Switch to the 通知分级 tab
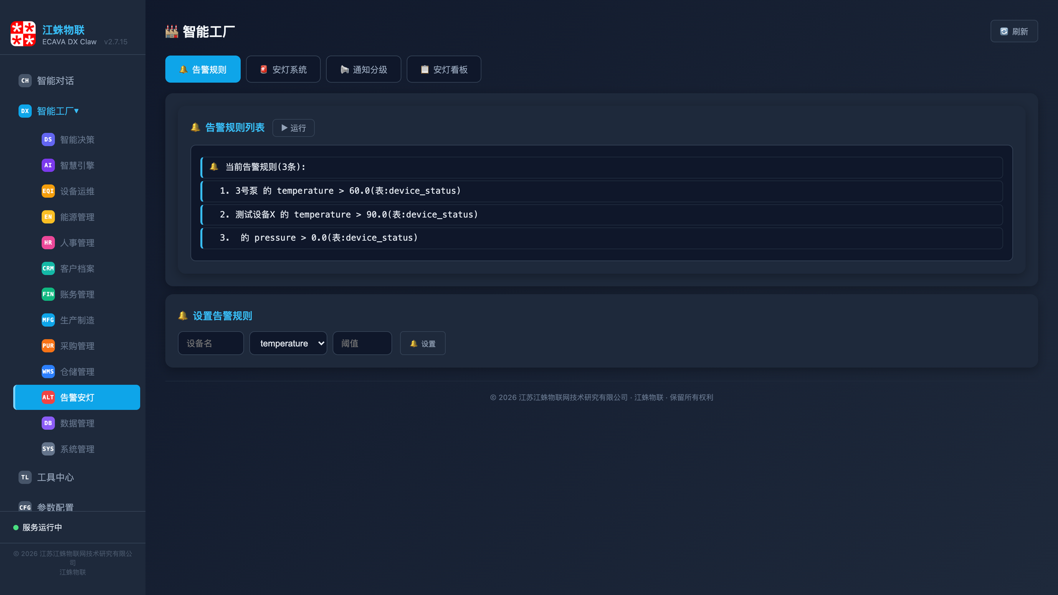Screen dimensions: 1058x595 [x=364, y=69]
